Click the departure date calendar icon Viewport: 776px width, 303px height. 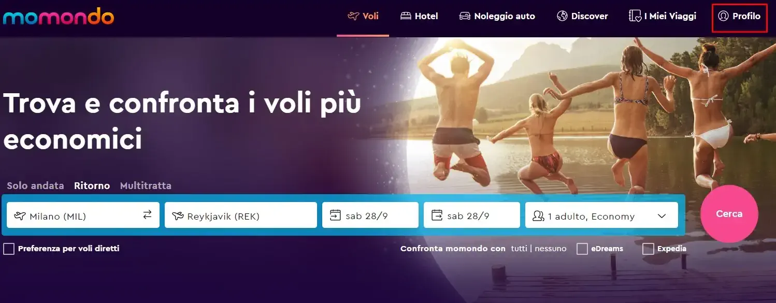pos(335,215)
